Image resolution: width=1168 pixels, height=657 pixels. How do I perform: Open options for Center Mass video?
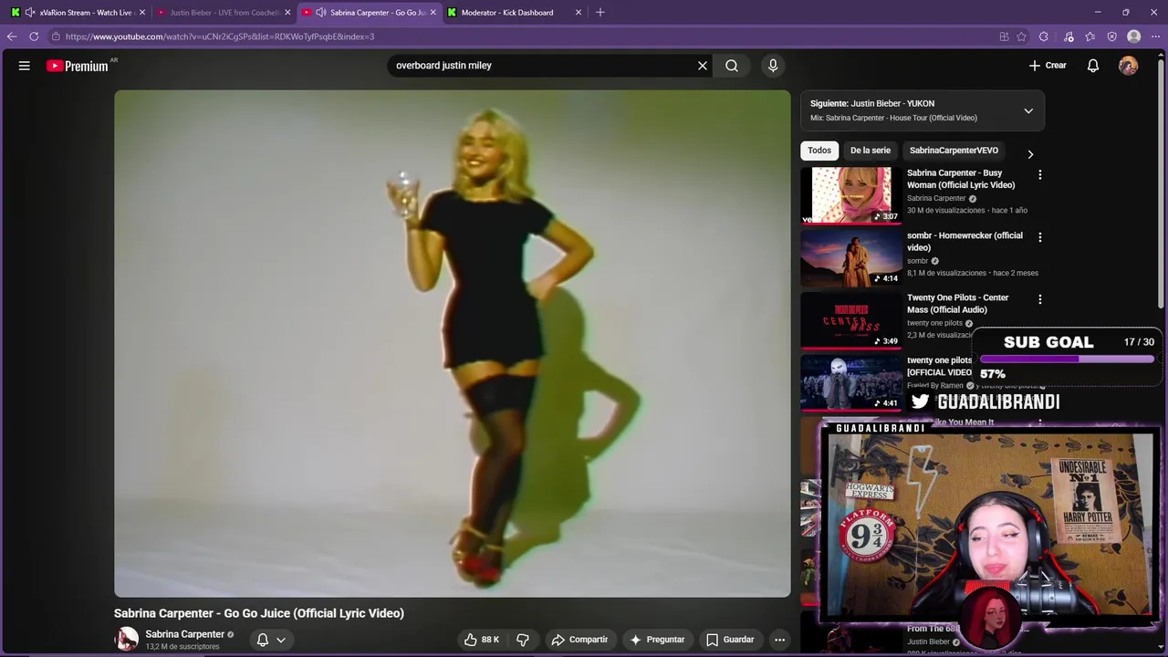(x=1039, y=299)
